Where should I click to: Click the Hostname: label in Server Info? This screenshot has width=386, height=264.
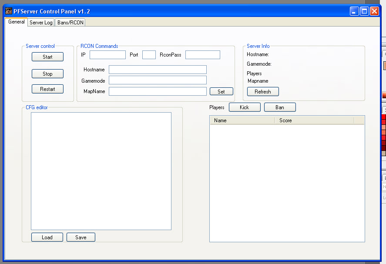click(258, 54)
